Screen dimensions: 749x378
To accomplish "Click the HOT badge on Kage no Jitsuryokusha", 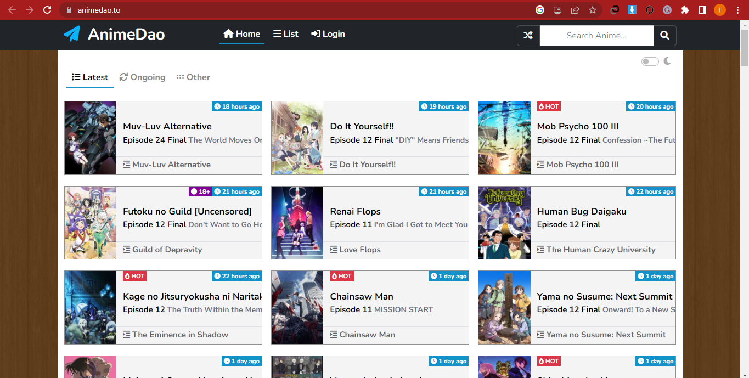I will [135, 276].
